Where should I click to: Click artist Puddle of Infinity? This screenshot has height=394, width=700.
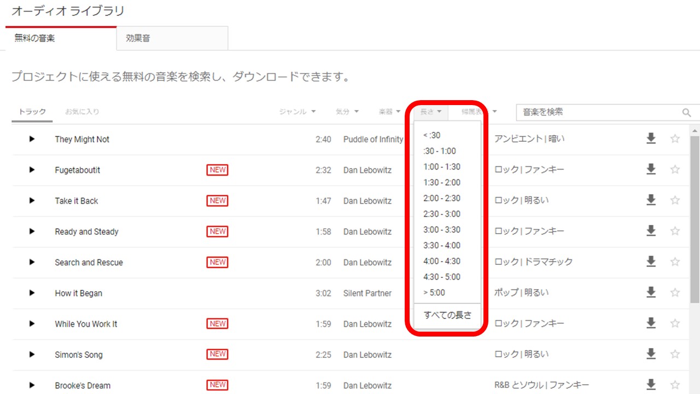click(374, 139)
